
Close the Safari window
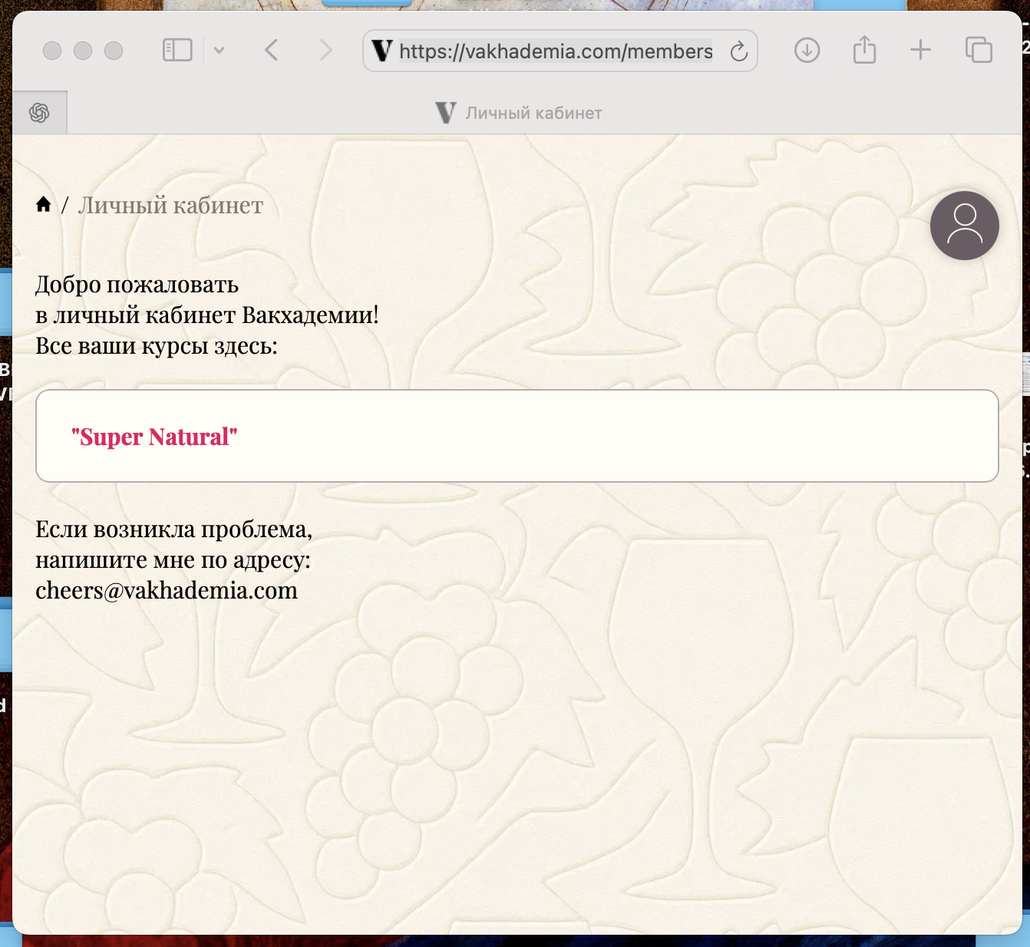click(52, 51)
